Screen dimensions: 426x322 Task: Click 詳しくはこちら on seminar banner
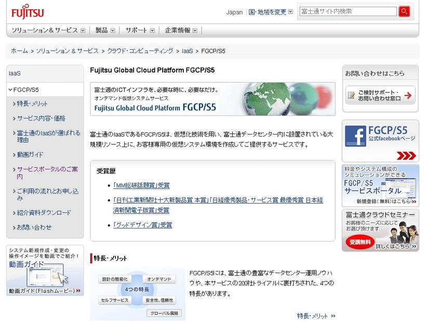pos(395,246)
